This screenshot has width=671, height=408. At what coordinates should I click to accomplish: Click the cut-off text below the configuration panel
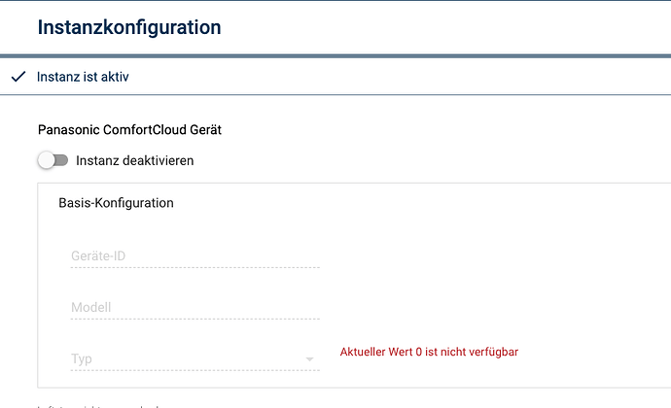pyautogui.click(x=98, y=406)
